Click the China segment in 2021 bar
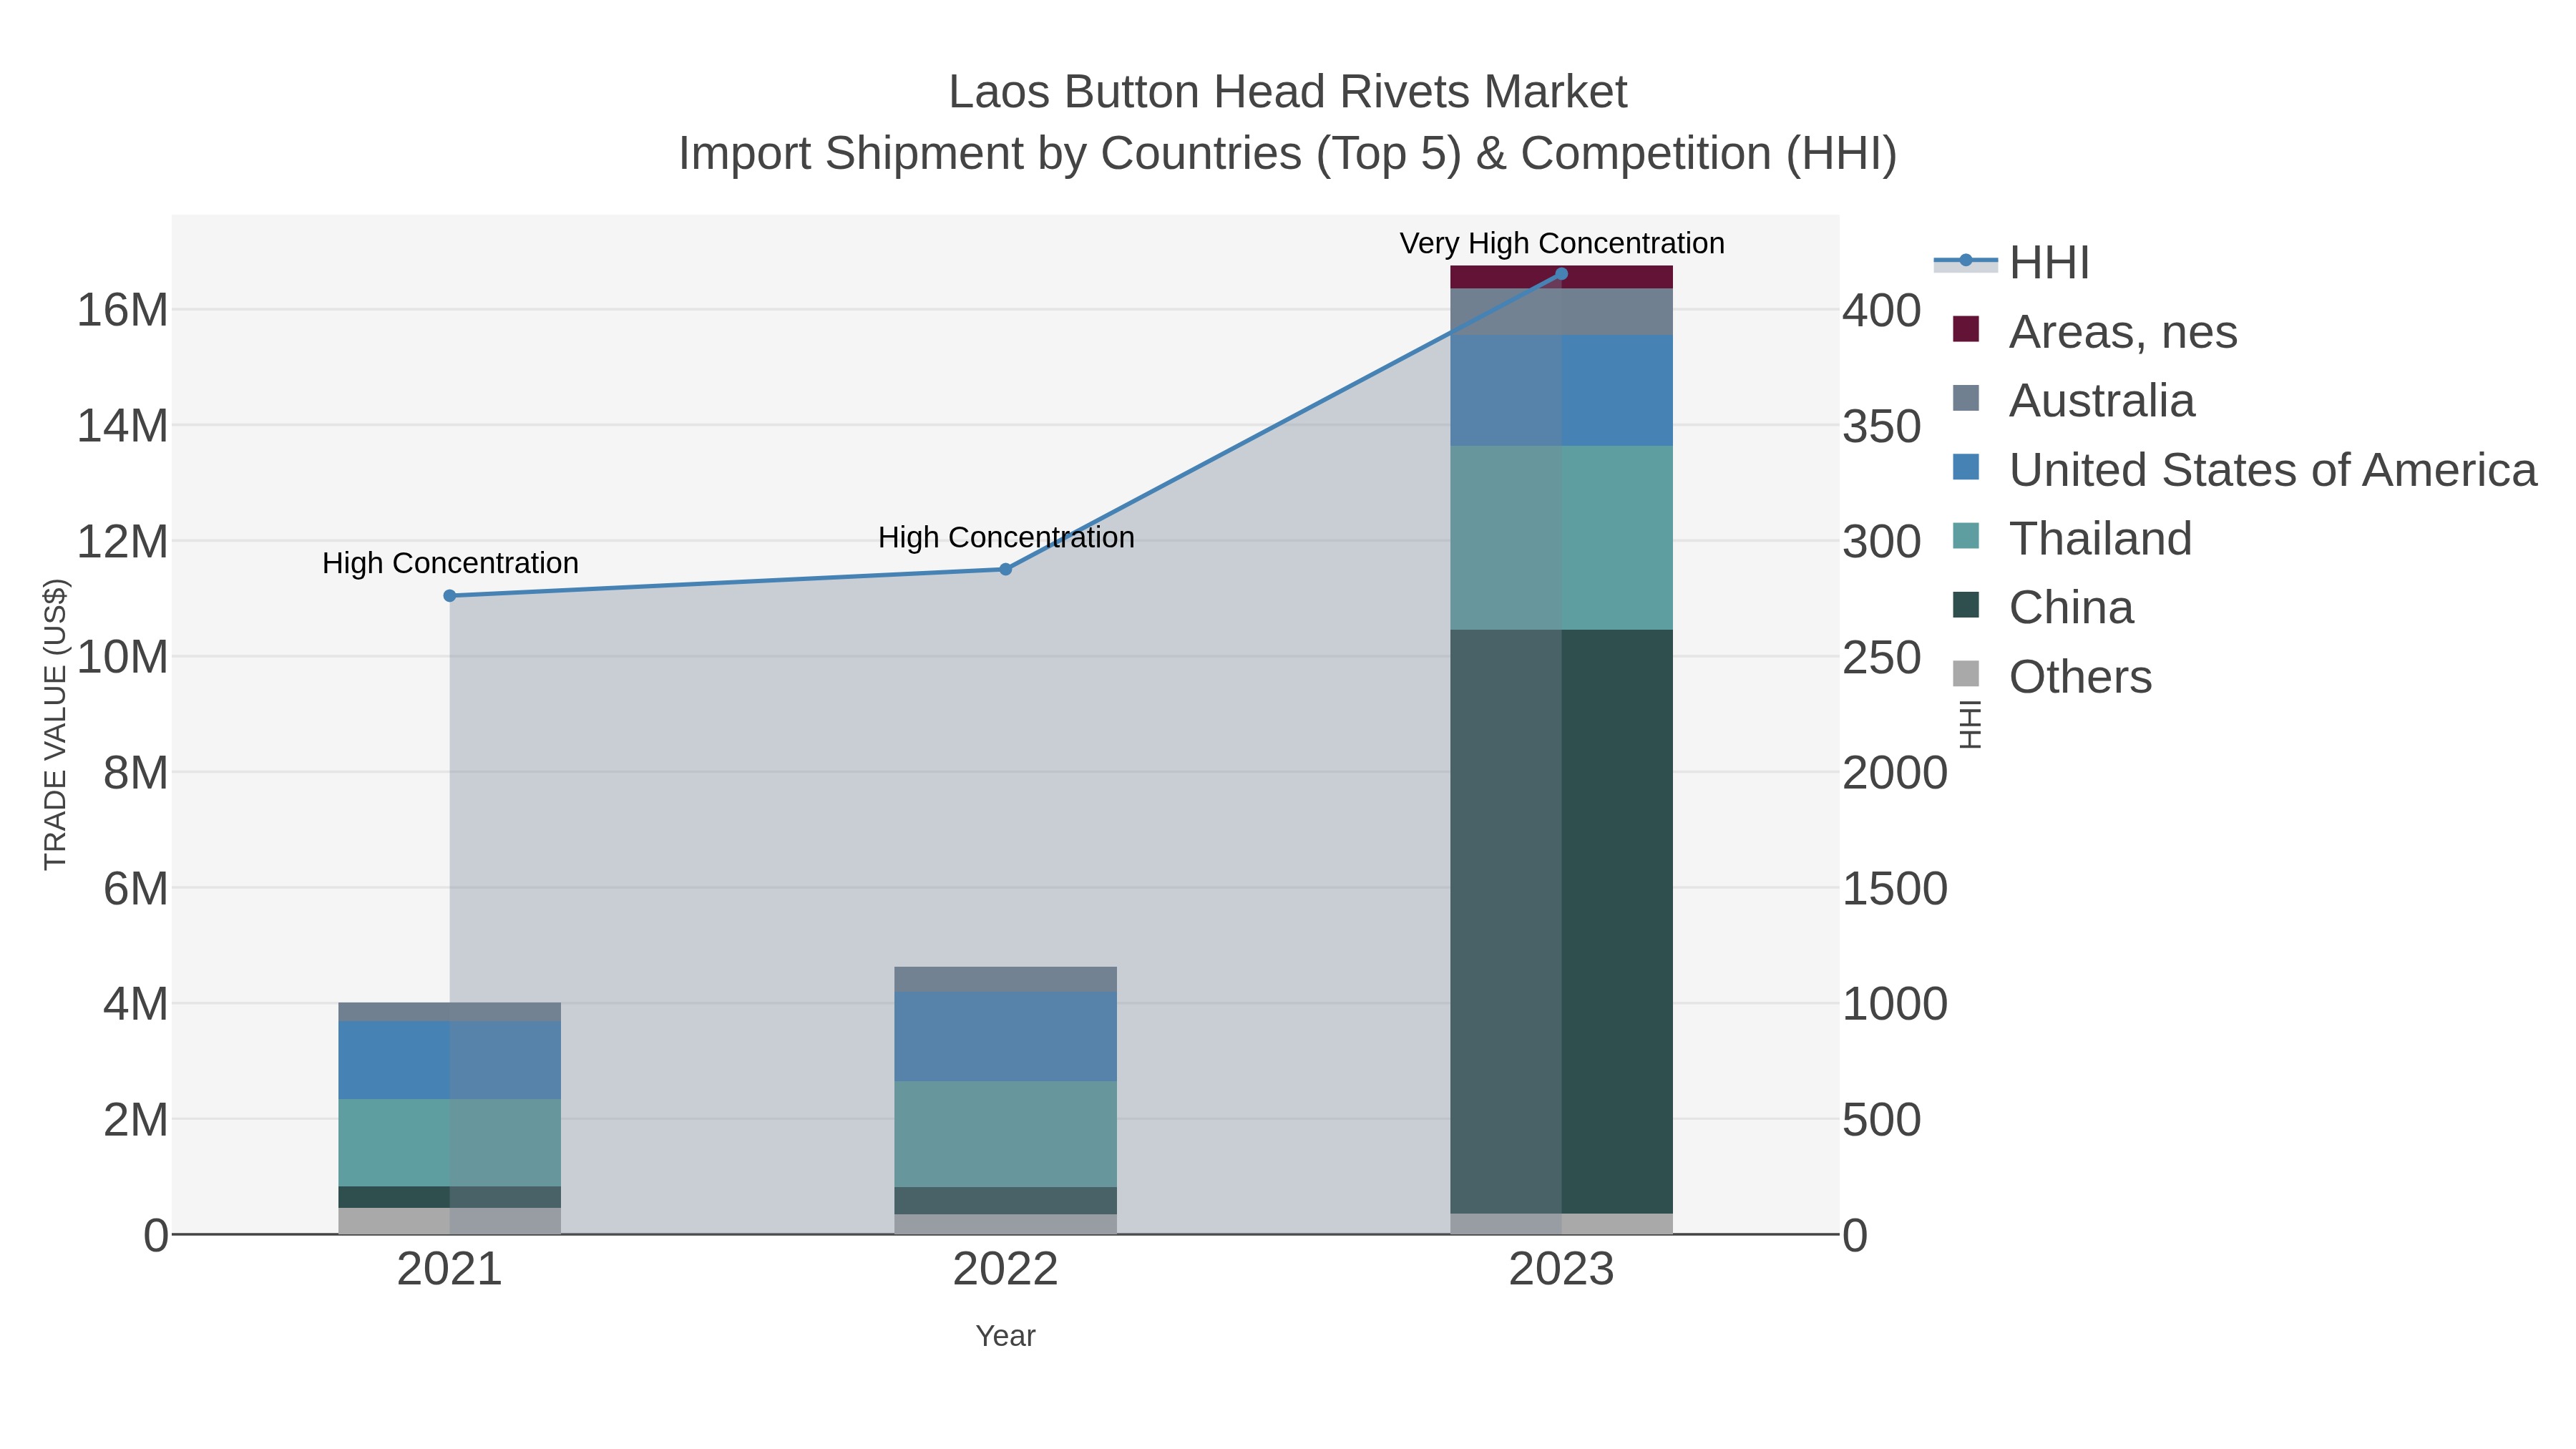This screenshot has width=2576, height=1449. click(450, 1197)
